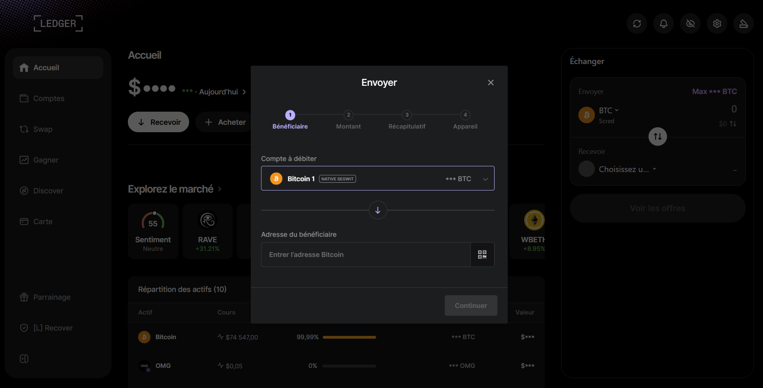Screen dimensions: 763x388
Task: Open Swap in the sidebar
Action: coord(58,129)
